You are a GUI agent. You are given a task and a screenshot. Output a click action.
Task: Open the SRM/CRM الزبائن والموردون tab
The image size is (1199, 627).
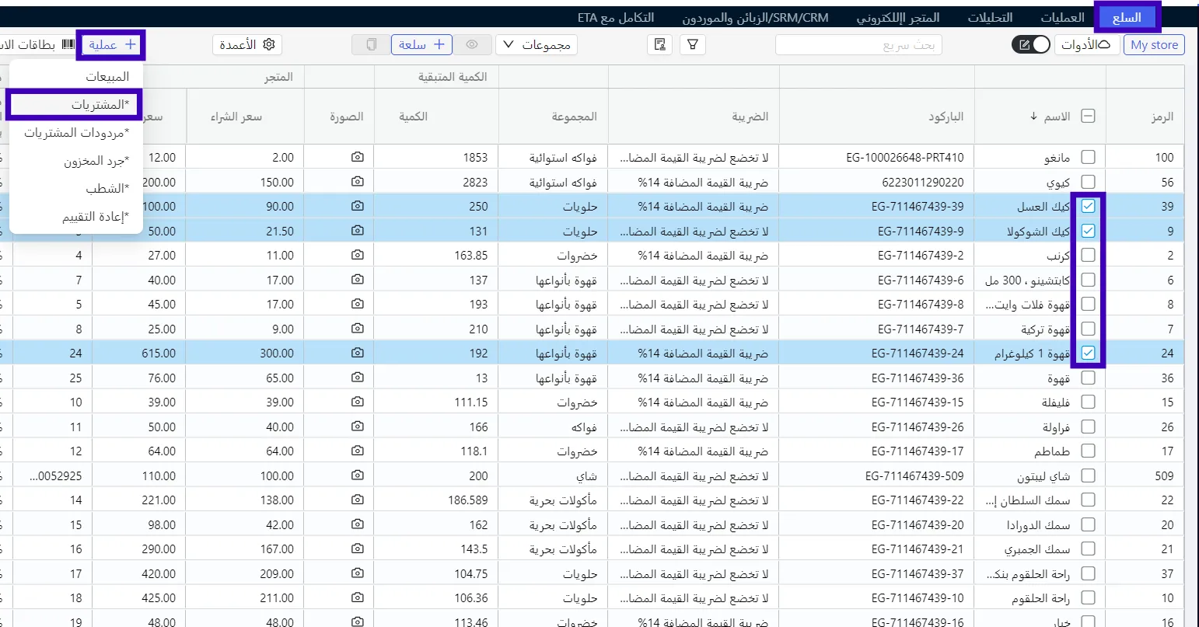tap(755, 17)
